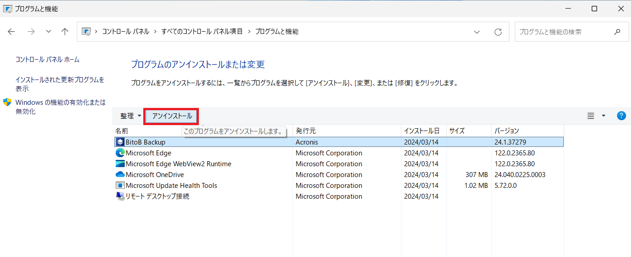The image size is (631, 257).
Task: Click the Back arrow navigation button
Action: [x=11, y=32]
